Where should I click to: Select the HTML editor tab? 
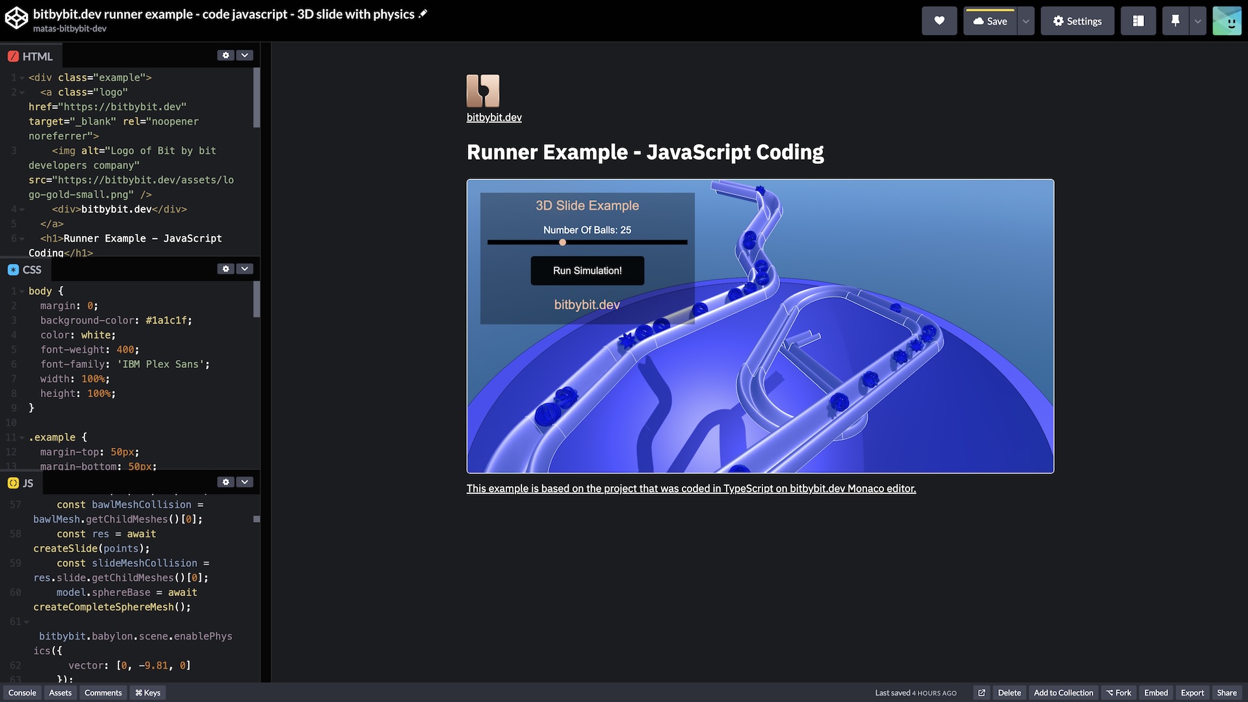click(31, 57)
